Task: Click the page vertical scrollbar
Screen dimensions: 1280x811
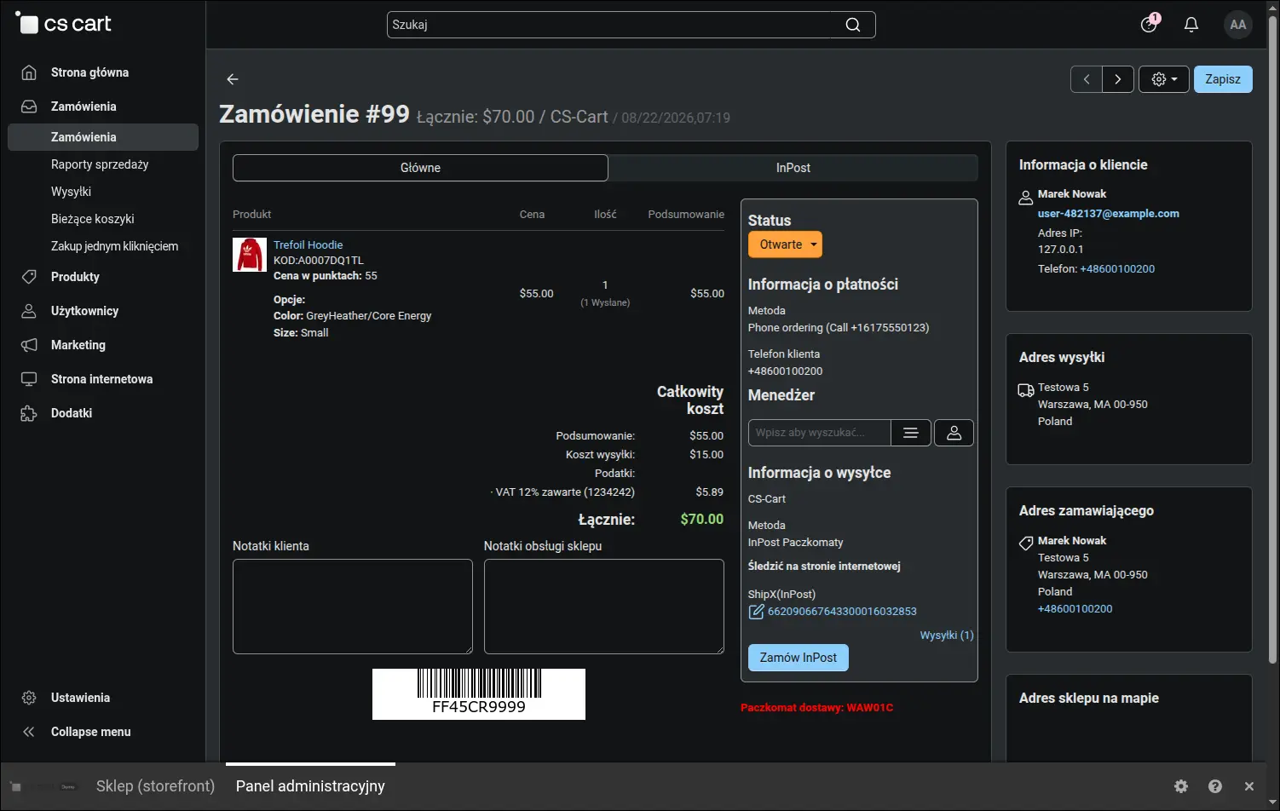Action: pos(1273,341)
